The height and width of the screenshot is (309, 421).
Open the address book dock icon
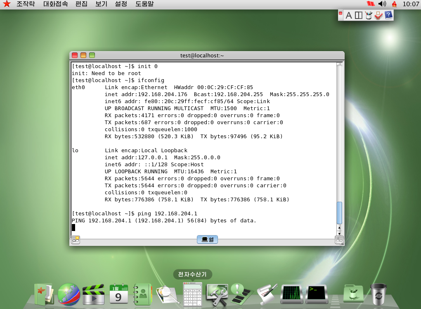(x=142, y=294)
